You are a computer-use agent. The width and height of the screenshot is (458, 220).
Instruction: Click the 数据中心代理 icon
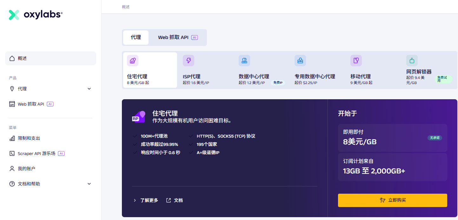[244, 61]
